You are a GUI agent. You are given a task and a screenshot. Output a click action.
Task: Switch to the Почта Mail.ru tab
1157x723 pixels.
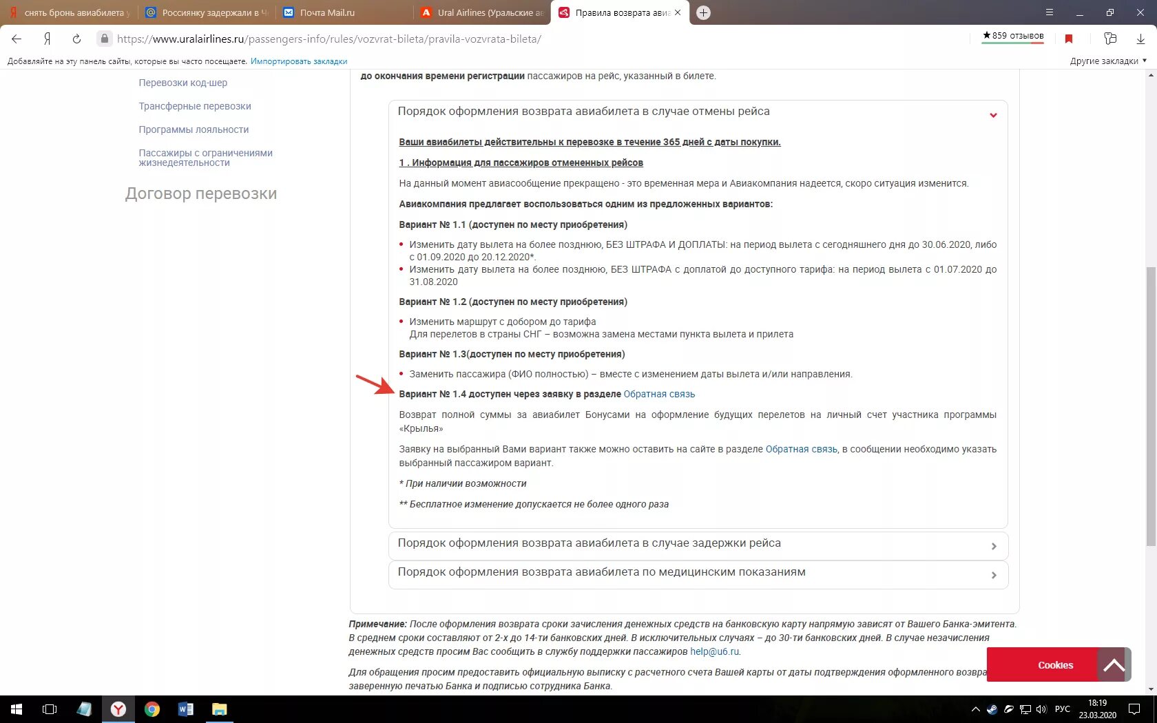344,12
